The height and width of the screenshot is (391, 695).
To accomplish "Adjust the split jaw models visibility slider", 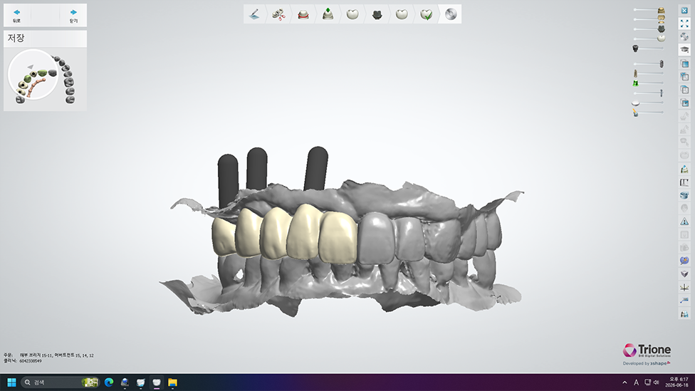I will [x=649, y=19].
